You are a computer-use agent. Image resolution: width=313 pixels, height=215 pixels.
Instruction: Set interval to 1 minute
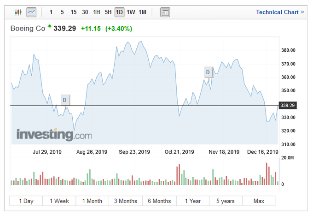[51, 12]
